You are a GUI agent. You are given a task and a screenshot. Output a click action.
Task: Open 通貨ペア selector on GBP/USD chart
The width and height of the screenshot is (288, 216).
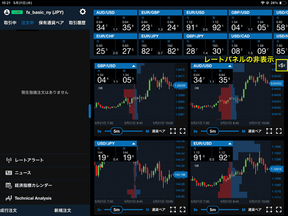159,131
